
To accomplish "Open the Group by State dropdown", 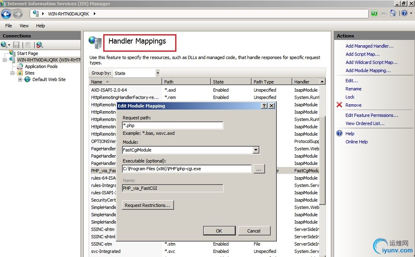I will 158,73.
